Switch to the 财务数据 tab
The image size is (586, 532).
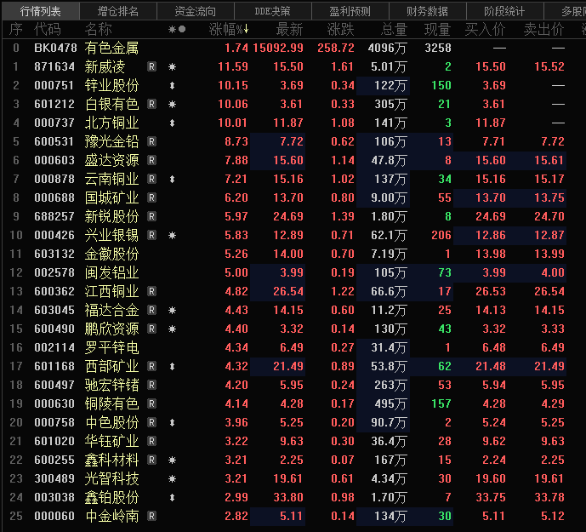428,11
